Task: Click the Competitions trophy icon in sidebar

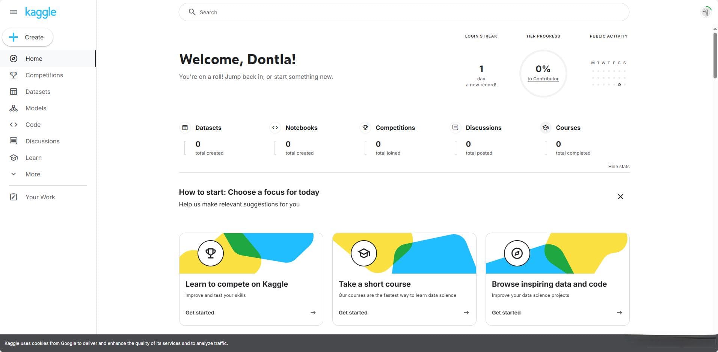Action: click(14, 75)
